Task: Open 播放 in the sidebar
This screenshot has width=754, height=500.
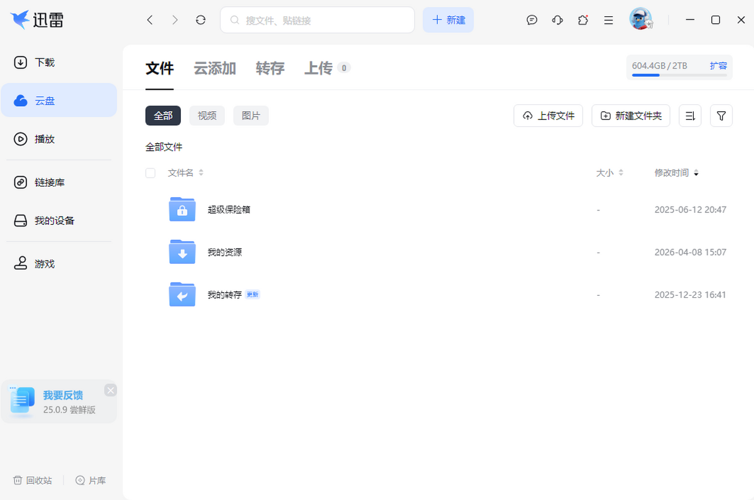Action: point(58,139)
